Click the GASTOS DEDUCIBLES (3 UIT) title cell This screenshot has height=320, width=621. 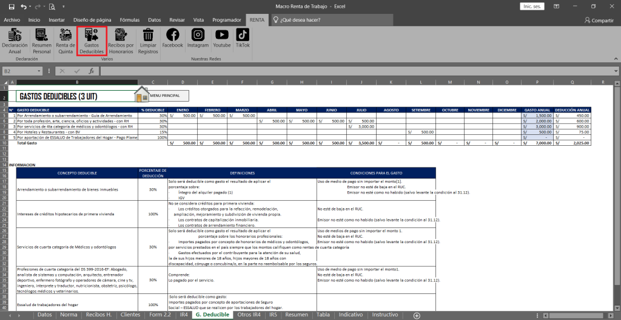point(77,96)
